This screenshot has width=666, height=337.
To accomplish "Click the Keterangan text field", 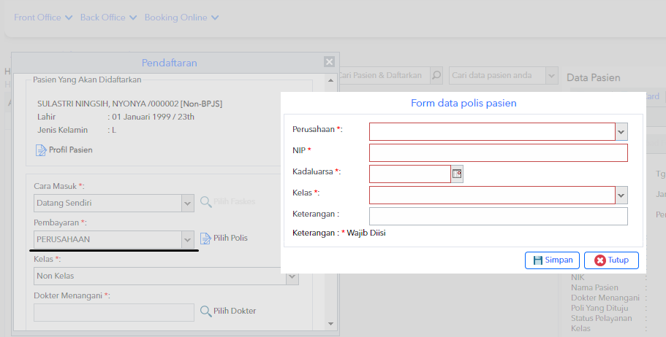I will pyautogui.click(x=498, y=216).
